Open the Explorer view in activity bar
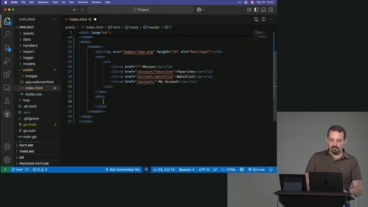This screenshot has height=207, width=368. 7,21
